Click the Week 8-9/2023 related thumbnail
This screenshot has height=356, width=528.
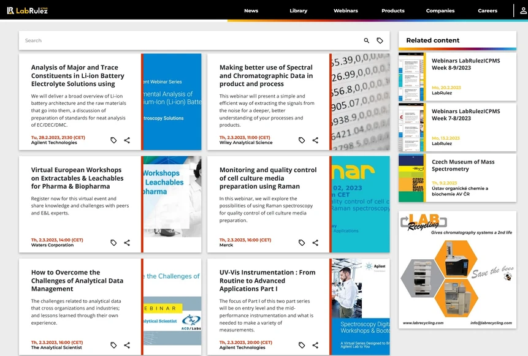click(411, 77)
